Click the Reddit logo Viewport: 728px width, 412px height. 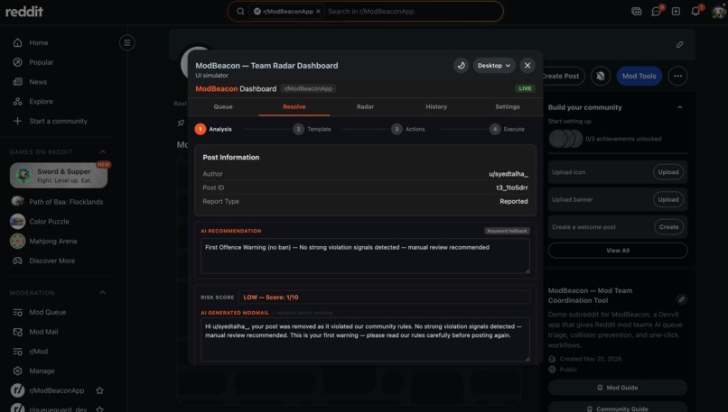click(x=24, y=11)
